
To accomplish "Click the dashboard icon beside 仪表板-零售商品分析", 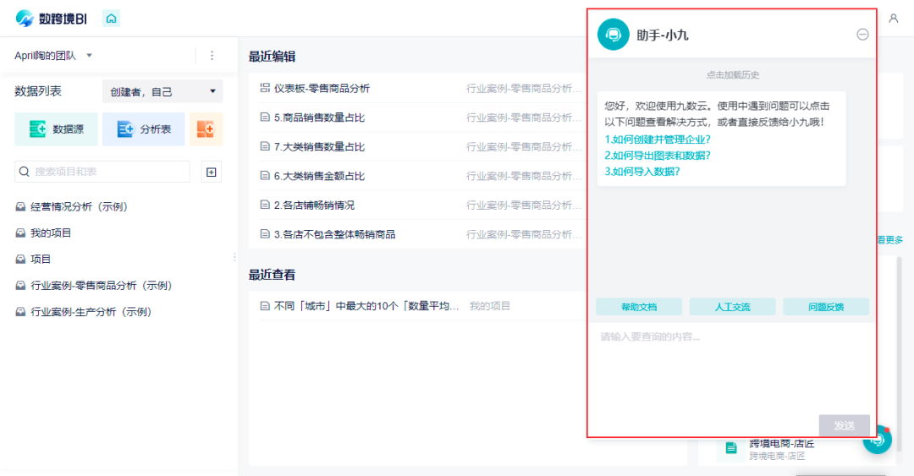I will pos(265,88).
